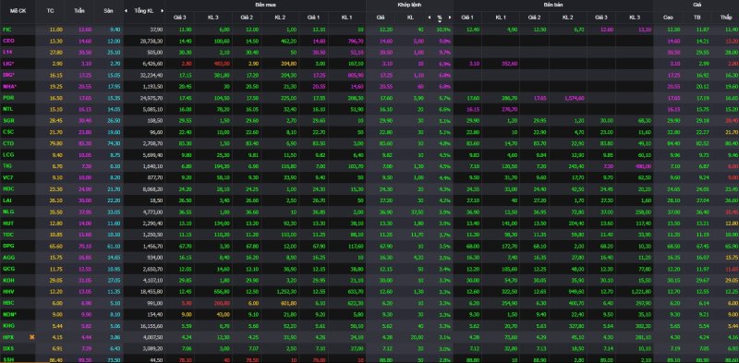Sort by the Trần ceiling price column
The width and height of the screenshot is (739, 363).
click(x=79, y=10)
